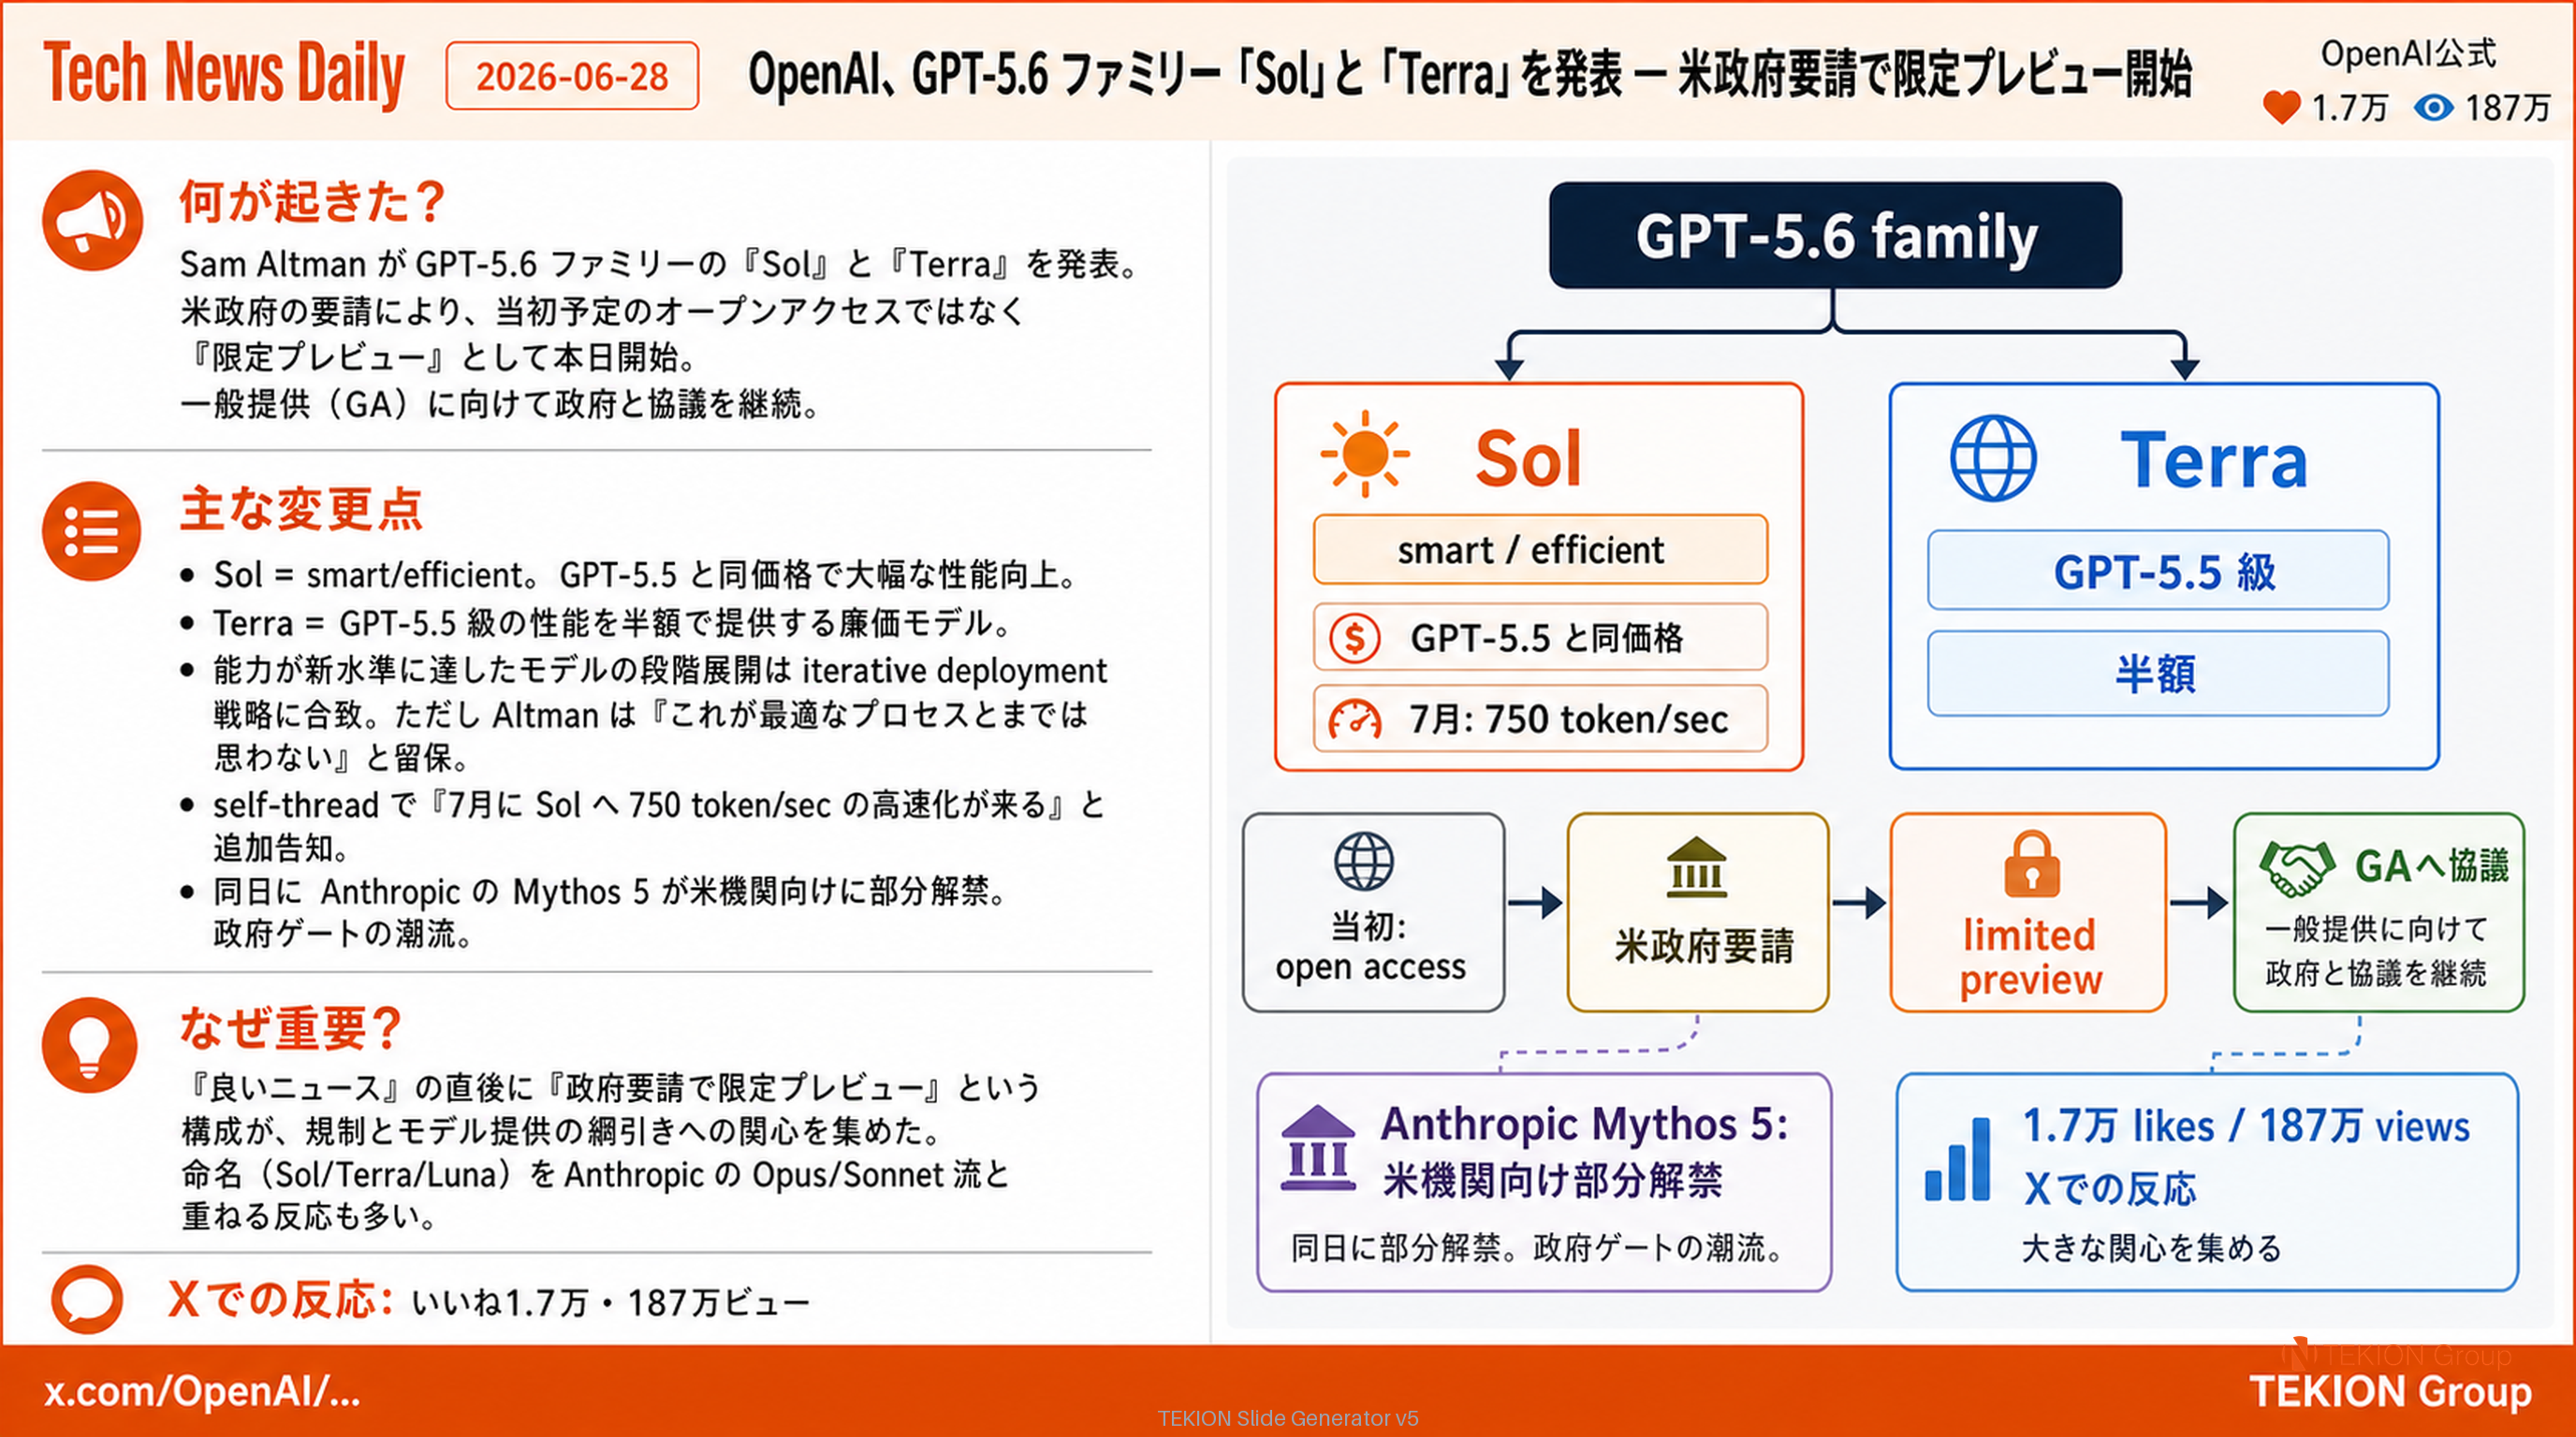2576x1437 pixels.
Task: Click the 2026-06-28 date badge
Action: (x=572, y=76)
